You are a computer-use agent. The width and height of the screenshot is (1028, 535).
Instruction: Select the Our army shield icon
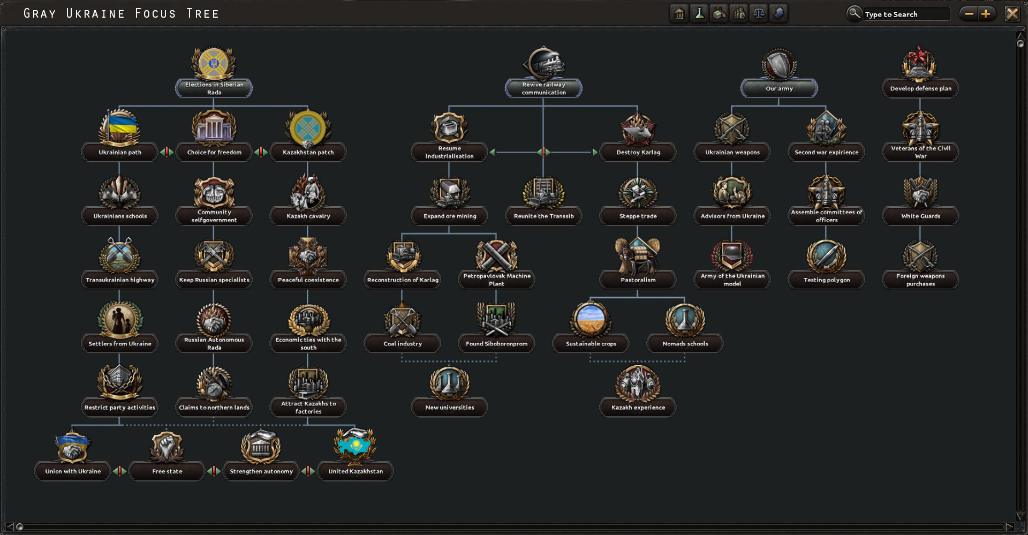click(x=779, y=64)
